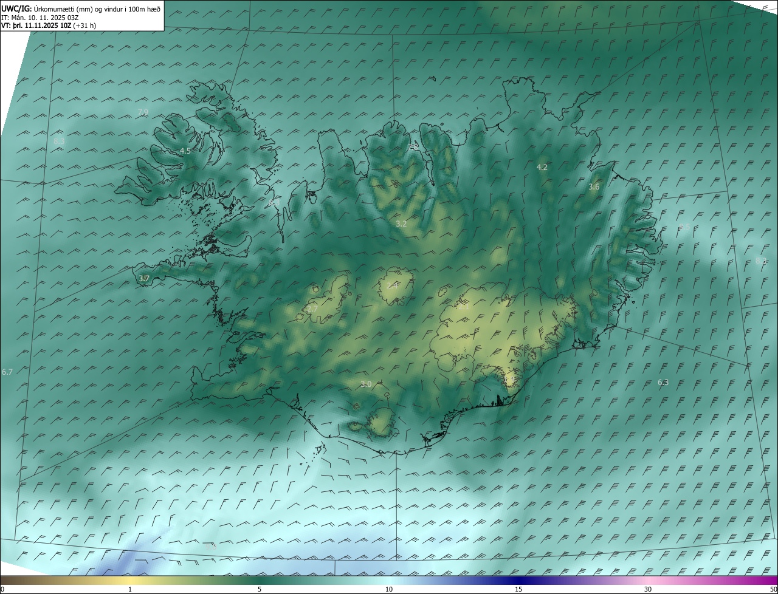Image resolution: width=778 pixels, height=594 pixels.
Task: Pick the dark blue section of the color bar
Action: 518,580
